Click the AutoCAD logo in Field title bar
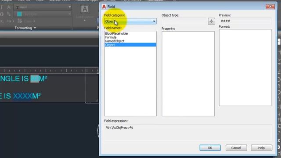Screen dimensions: 281x158 pos(104,7)
